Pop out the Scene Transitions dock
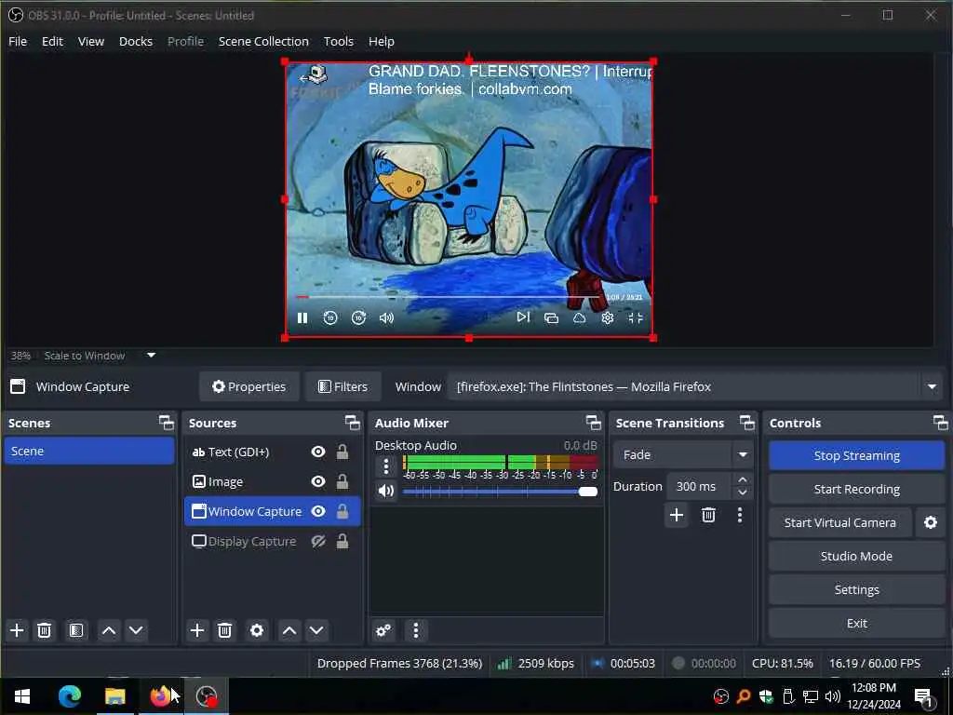The width and height of the screenshot is (953, 715). pyautogui.click(x=747, y=423)
